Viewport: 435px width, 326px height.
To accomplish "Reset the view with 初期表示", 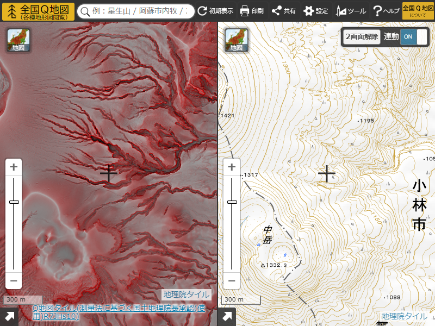I will (215, 11).
